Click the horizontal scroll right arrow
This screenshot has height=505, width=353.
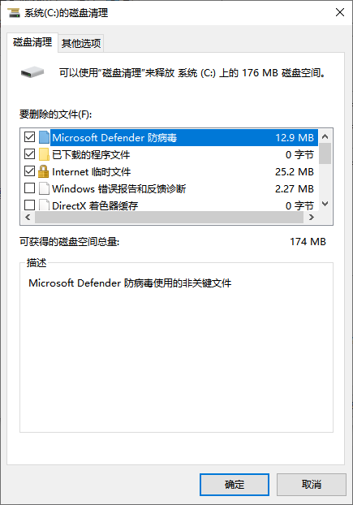click(311, 218)
